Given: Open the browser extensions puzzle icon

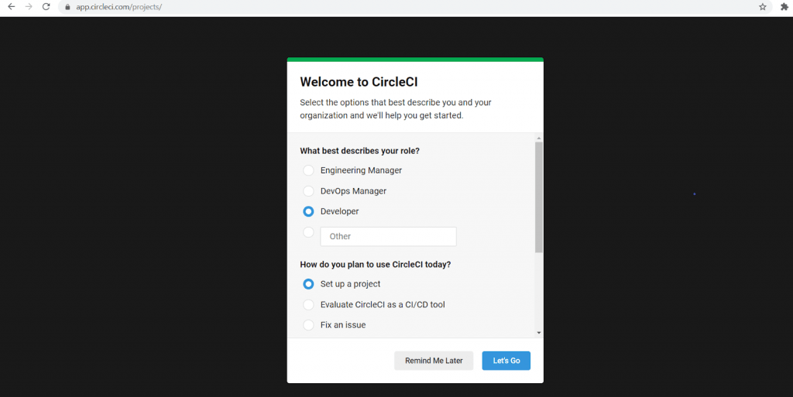Looking at the screenshot, I should (x=784, y=7).
